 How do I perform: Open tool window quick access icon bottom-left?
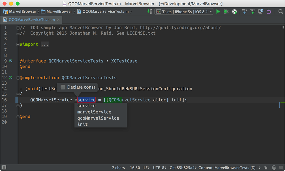pyautogui.click(x=4, y=167)
